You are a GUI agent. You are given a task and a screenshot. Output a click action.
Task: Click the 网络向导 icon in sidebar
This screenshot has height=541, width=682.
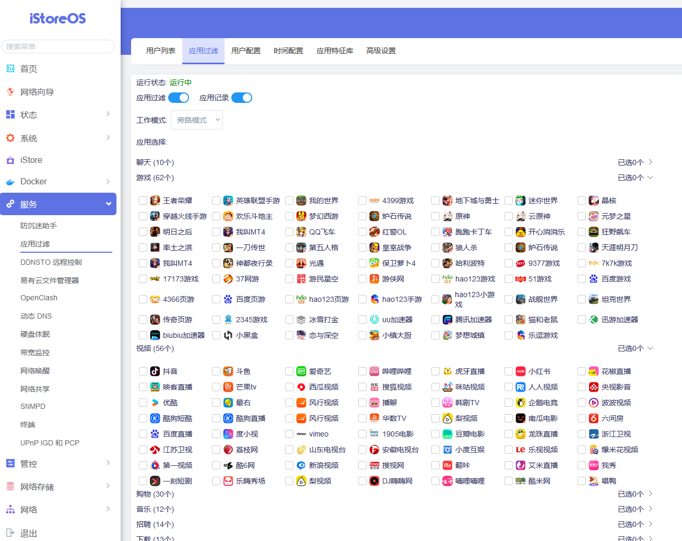tap(10, 91)
